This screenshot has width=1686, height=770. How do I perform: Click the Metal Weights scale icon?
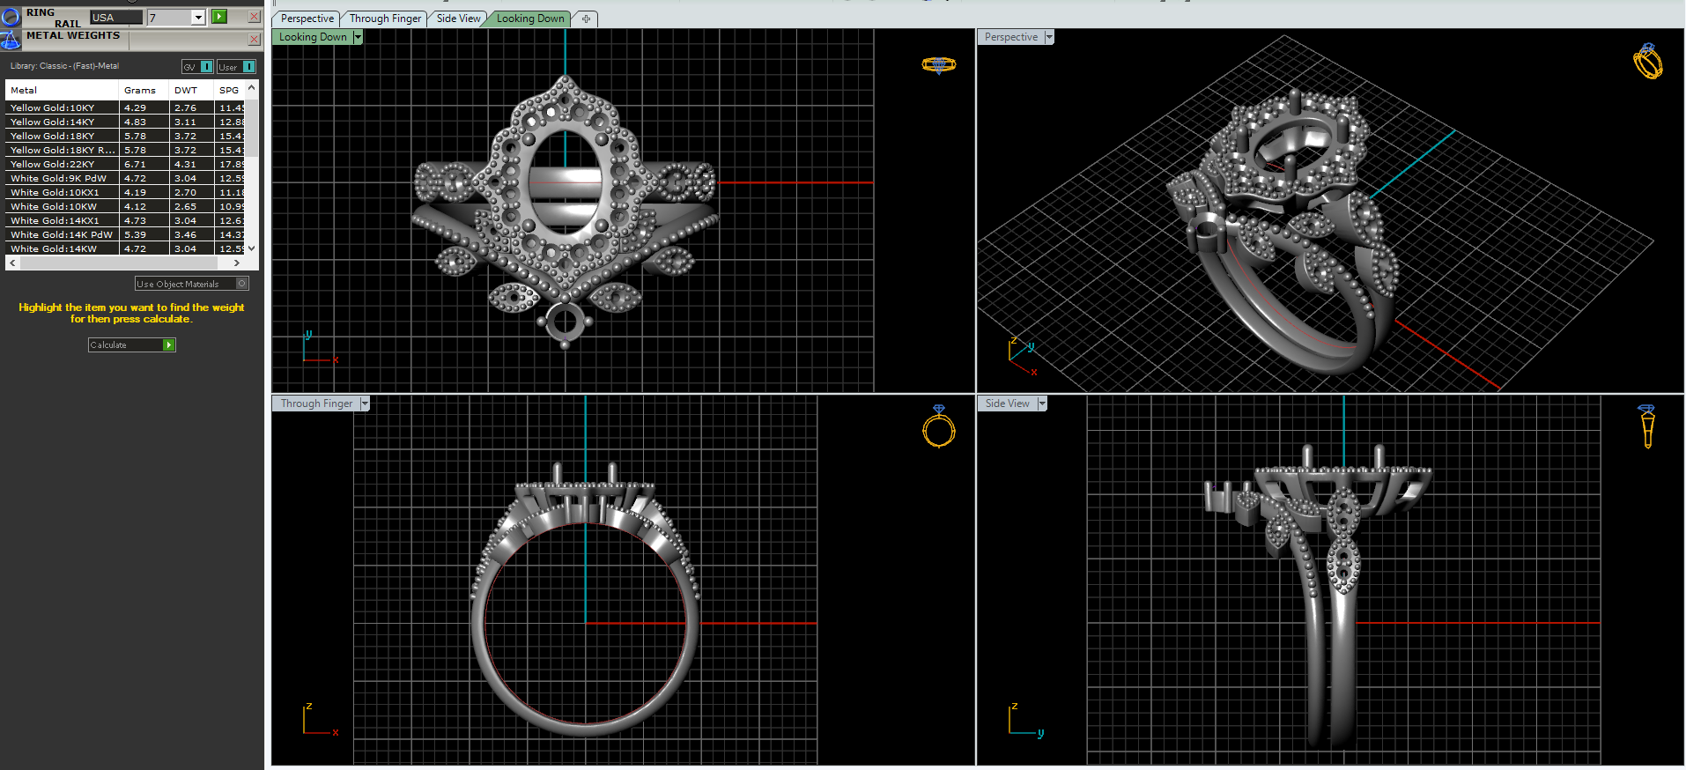tap(11, 40)
